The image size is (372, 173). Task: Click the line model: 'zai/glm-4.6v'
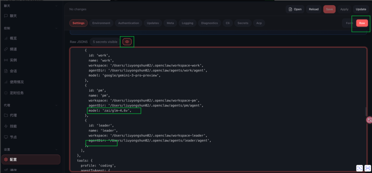coord(110,111)
